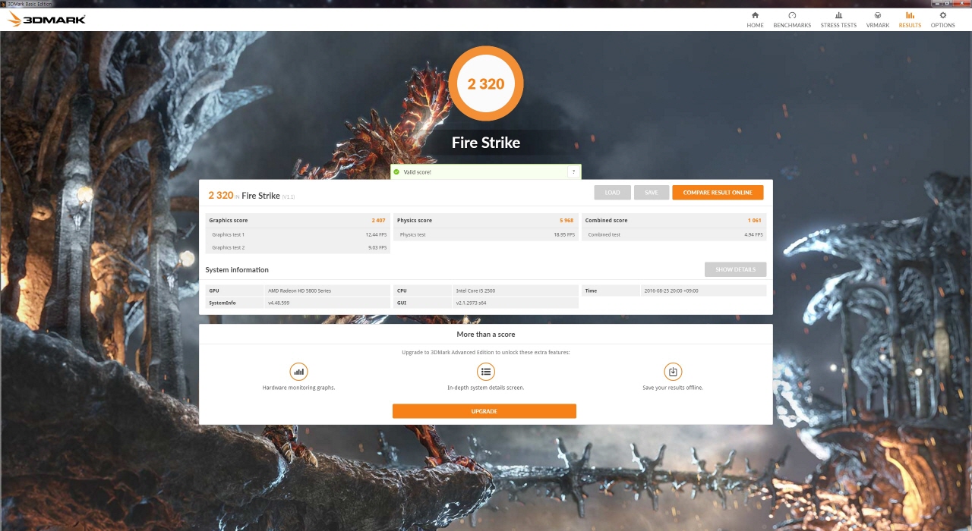Image resolution: width=972 pixels, height=531 pixels.
Task: Open the Options tab
Action: (x=943, y=20)
